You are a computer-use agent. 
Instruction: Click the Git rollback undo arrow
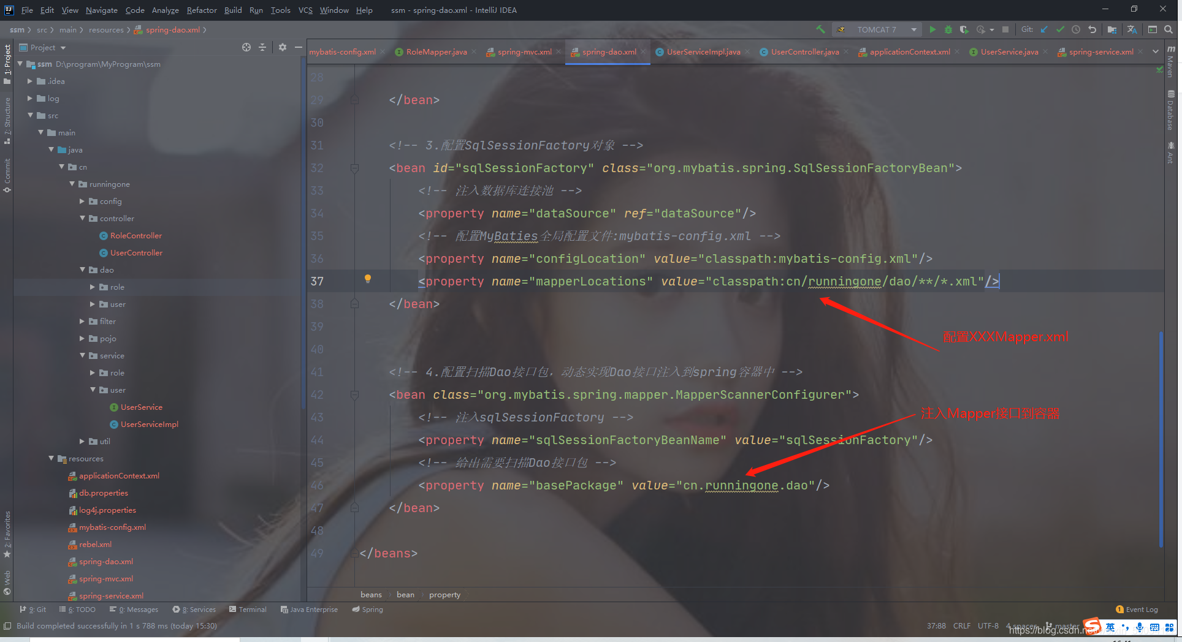click(1092, 29)
